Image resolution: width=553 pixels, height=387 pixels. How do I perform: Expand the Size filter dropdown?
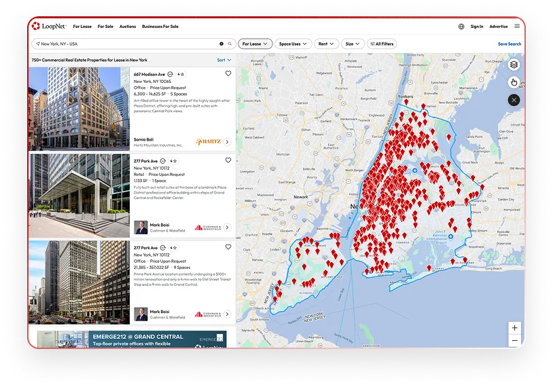pyautogui.click(x=353, y=43)
